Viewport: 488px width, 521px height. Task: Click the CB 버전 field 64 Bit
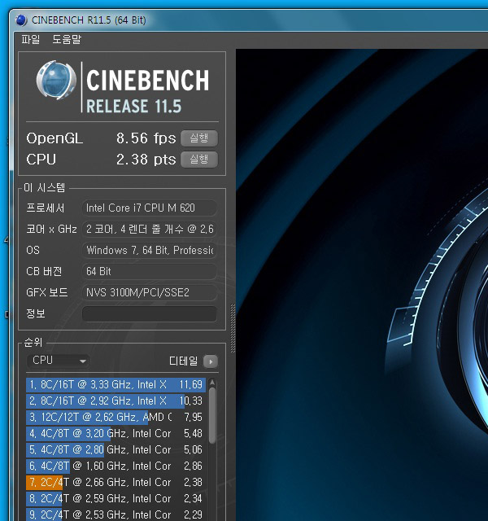(x=150, y=271)
